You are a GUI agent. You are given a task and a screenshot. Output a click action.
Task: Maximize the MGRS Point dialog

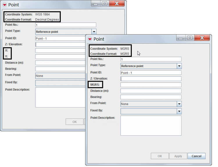pyautogui.click(x=190, y=38)
